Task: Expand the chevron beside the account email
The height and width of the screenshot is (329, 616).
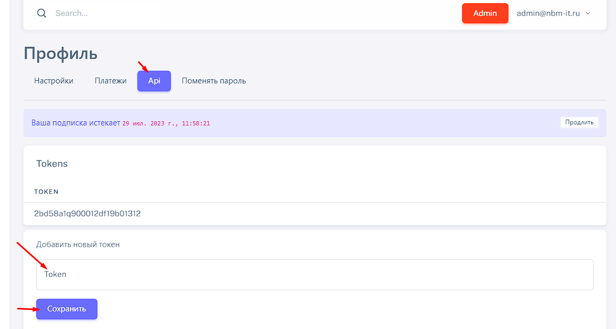Action: (x=588, y=13)
